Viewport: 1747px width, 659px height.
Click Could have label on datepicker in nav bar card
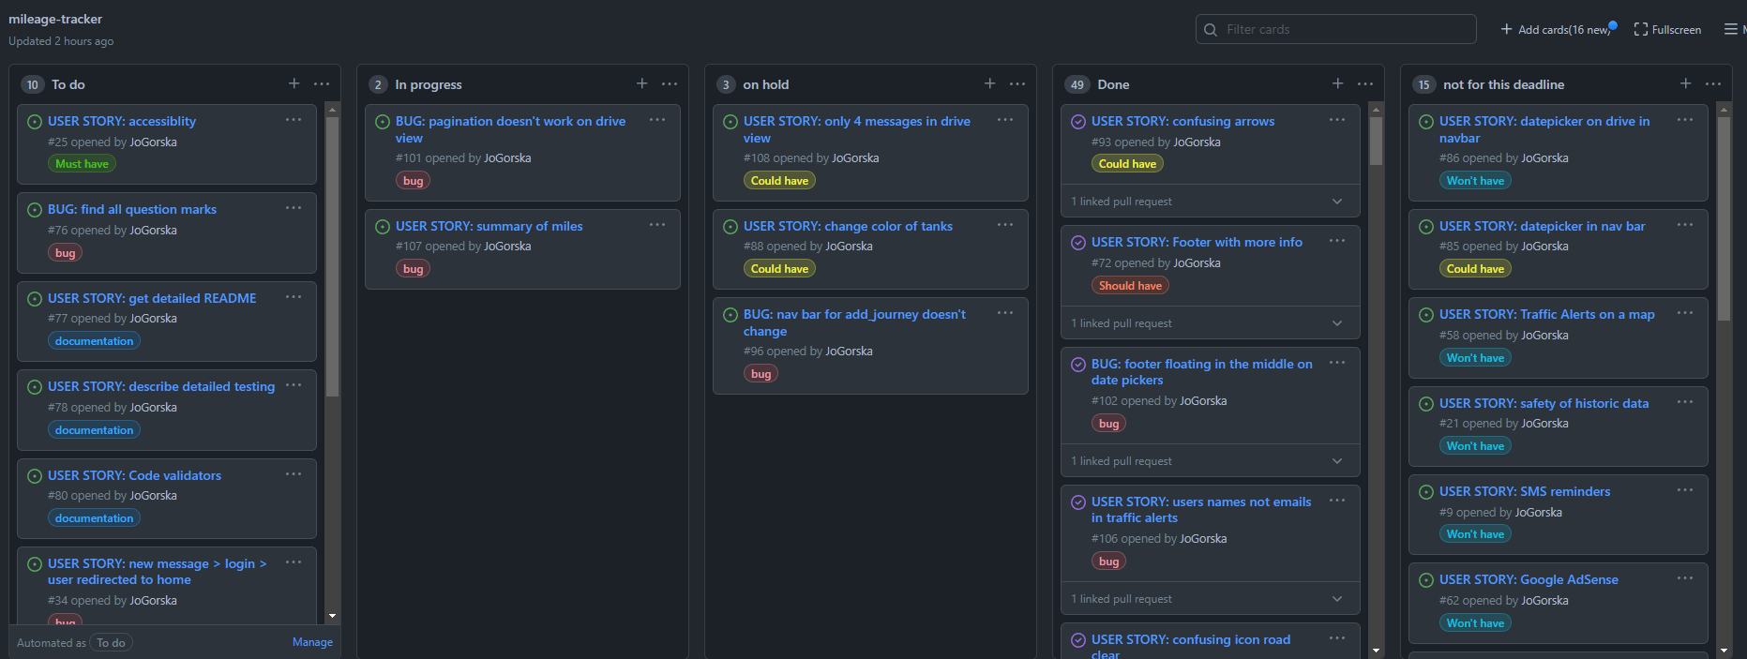click(x=1475, y=268)
